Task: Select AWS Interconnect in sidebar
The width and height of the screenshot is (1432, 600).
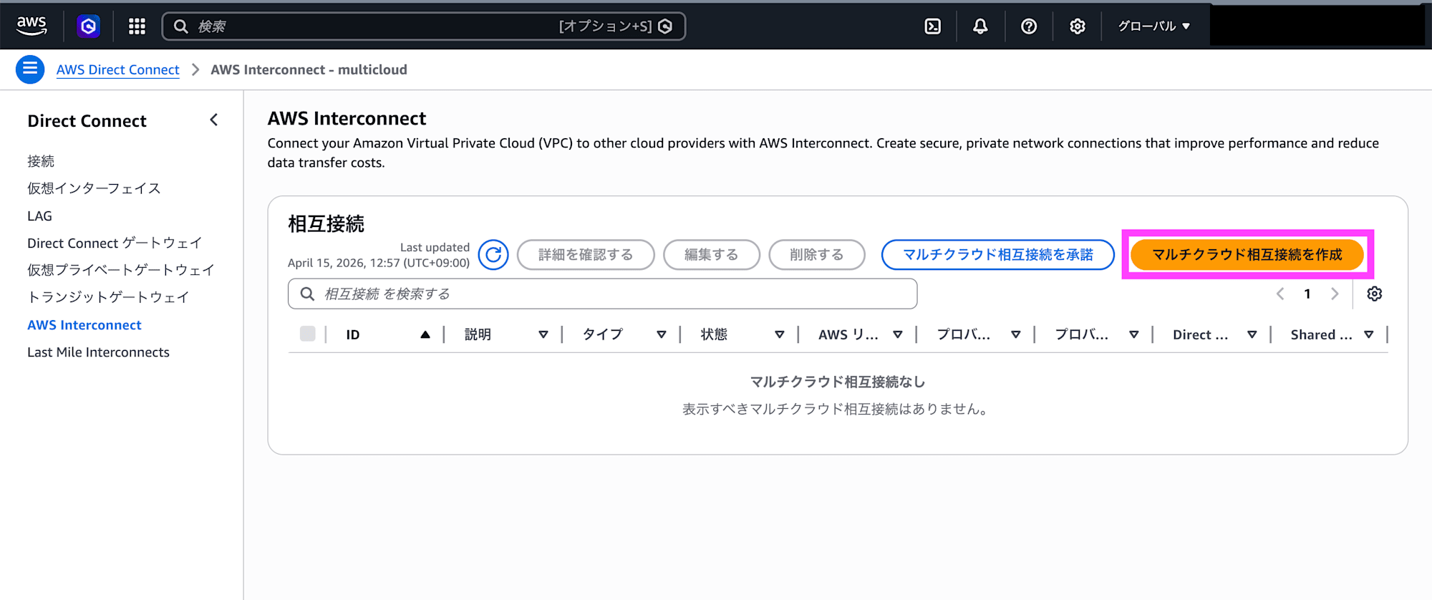Action: coord(84,325)
